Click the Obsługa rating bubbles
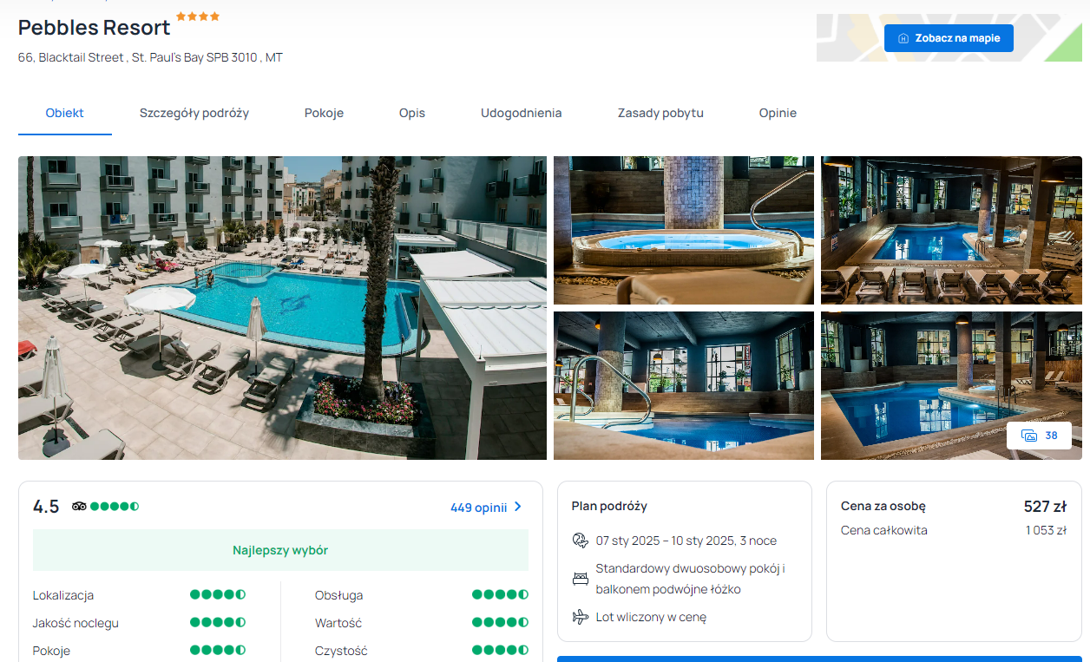Image resolution: width=1090 pixels, height=662 pixels. point(500,595)
